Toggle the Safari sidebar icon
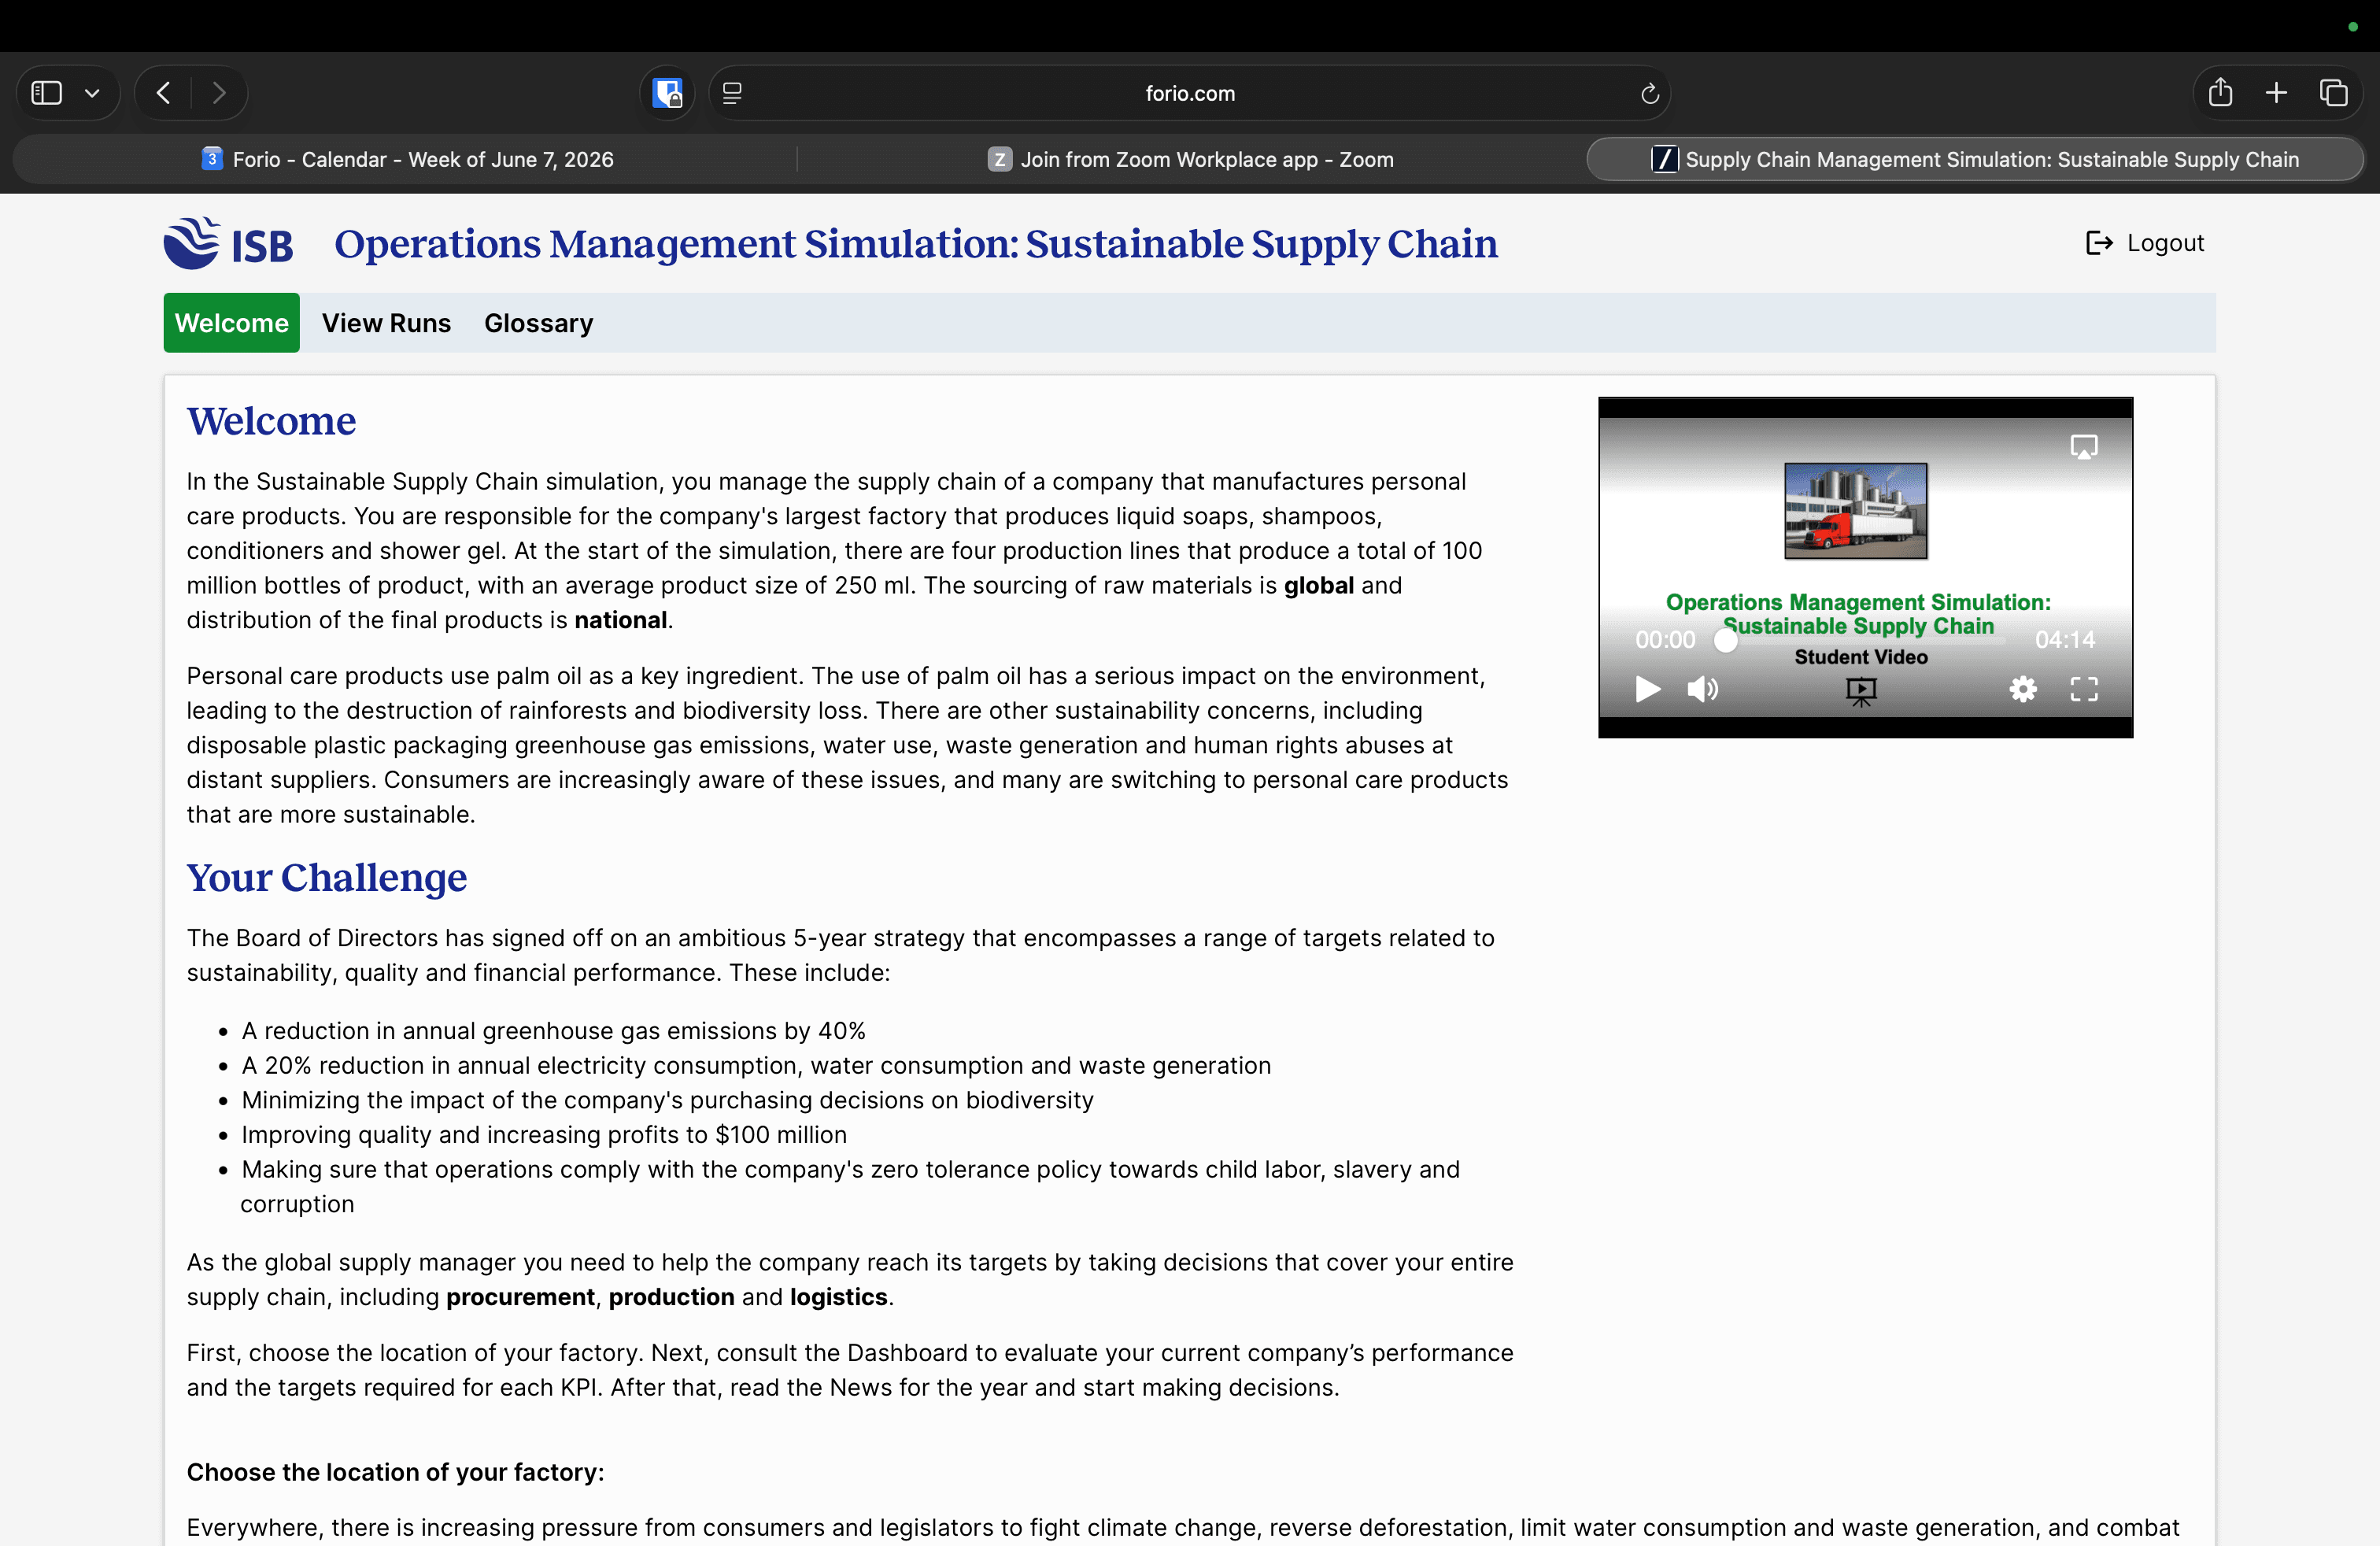The image size is (2380, 1546). 47,93
